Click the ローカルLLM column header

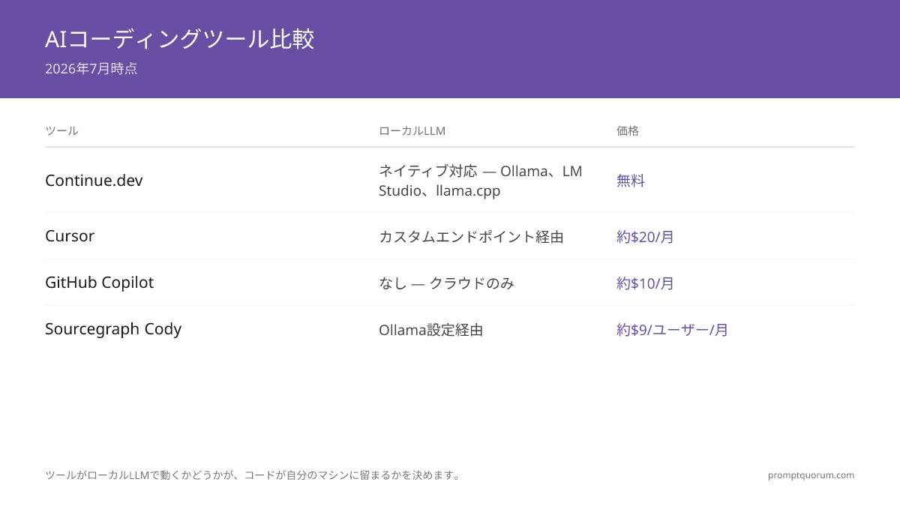point(412,130)
